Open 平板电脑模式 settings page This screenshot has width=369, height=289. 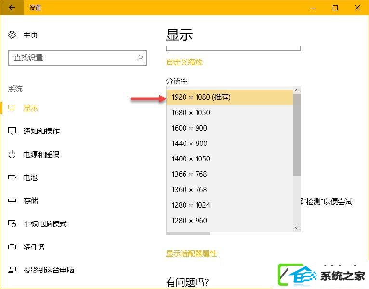point(45,223)
